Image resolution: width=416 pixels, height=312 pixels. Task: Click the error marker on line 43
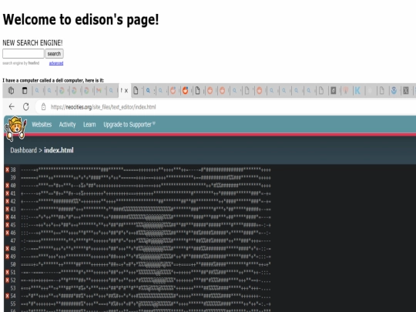tap(8, 209)
